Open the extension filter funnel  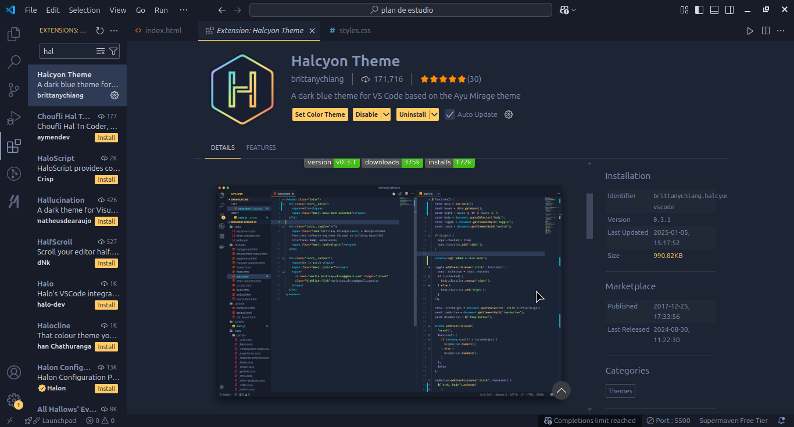(x=113, y=51)
